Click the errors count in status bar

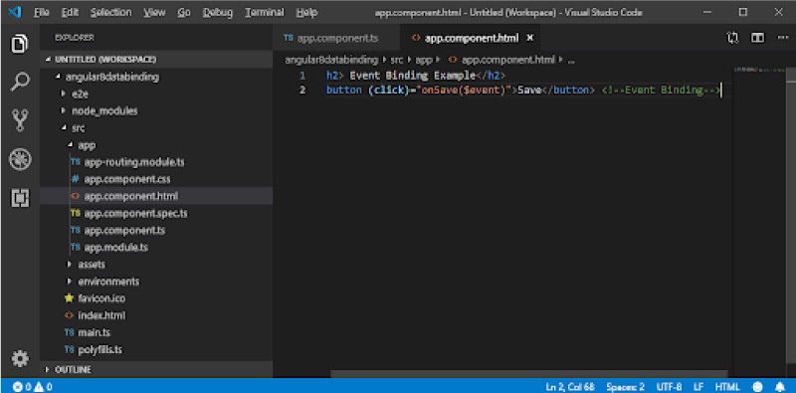[x=22, y=387]
